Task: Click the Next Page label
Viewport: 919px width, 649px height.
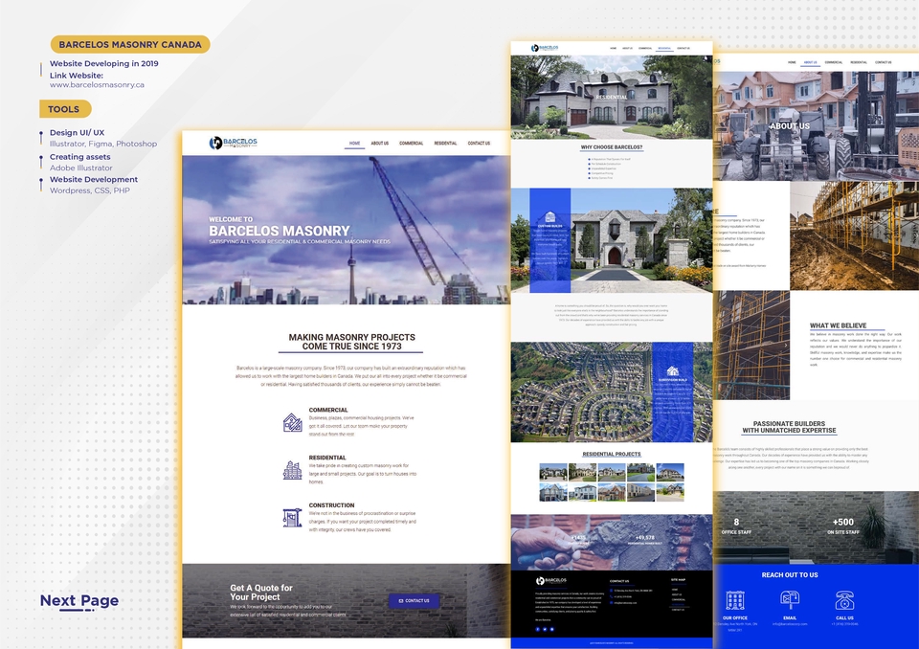Action: 79,600
